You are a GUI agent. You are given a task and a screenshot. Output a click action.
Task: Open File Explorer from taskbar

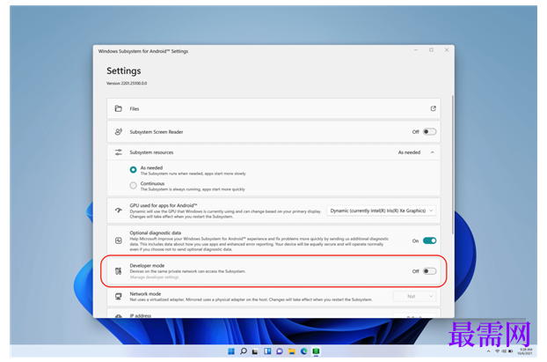pyautogui.click(x=292, y=351)
